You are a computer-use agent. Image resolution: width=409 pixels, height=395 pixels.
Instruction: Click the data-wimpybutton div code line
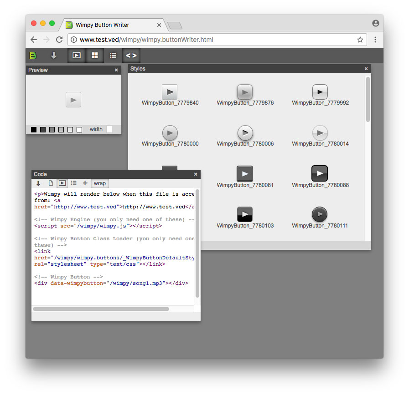(x=111, y=283)
